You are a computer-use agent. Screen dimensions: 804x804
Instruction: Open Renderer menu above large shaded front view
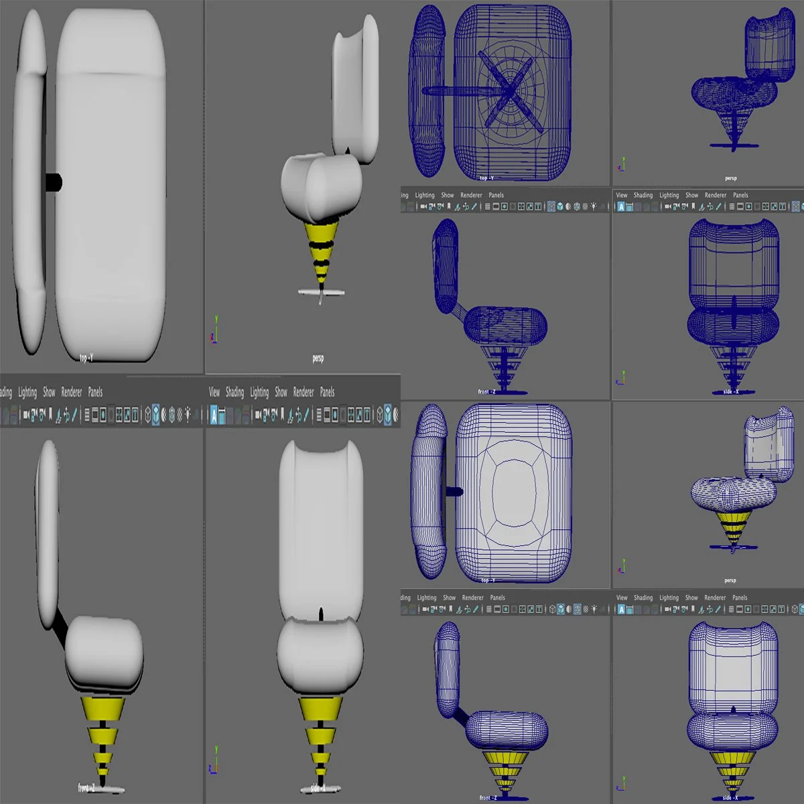72,392
